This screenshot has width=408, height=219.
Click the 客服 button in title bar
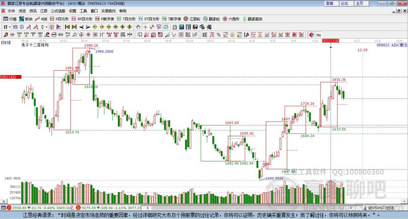point(331,3)
